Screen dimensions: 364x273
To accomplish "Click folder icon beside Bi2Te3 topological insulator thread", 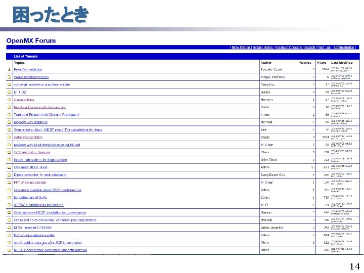I will pos(9,235).
